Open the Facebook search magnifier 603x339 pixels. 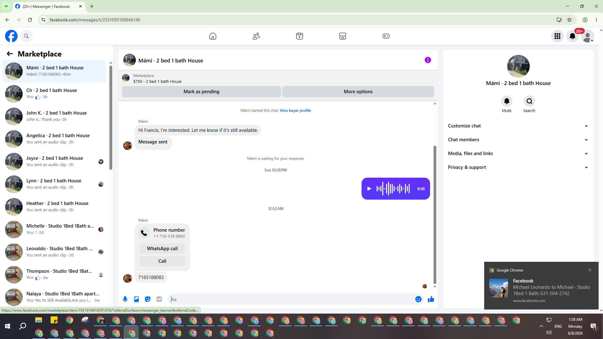pos(26,36)
